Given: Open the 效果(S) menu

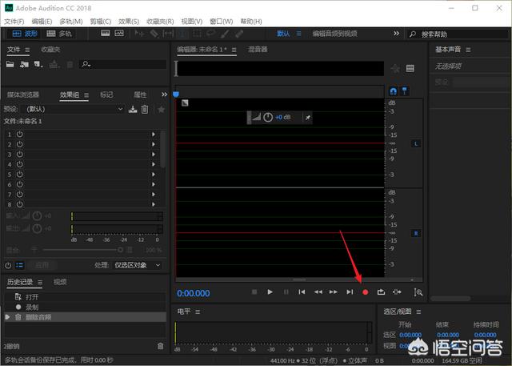Looking at the screenshot, I should [x=128, y=20].
